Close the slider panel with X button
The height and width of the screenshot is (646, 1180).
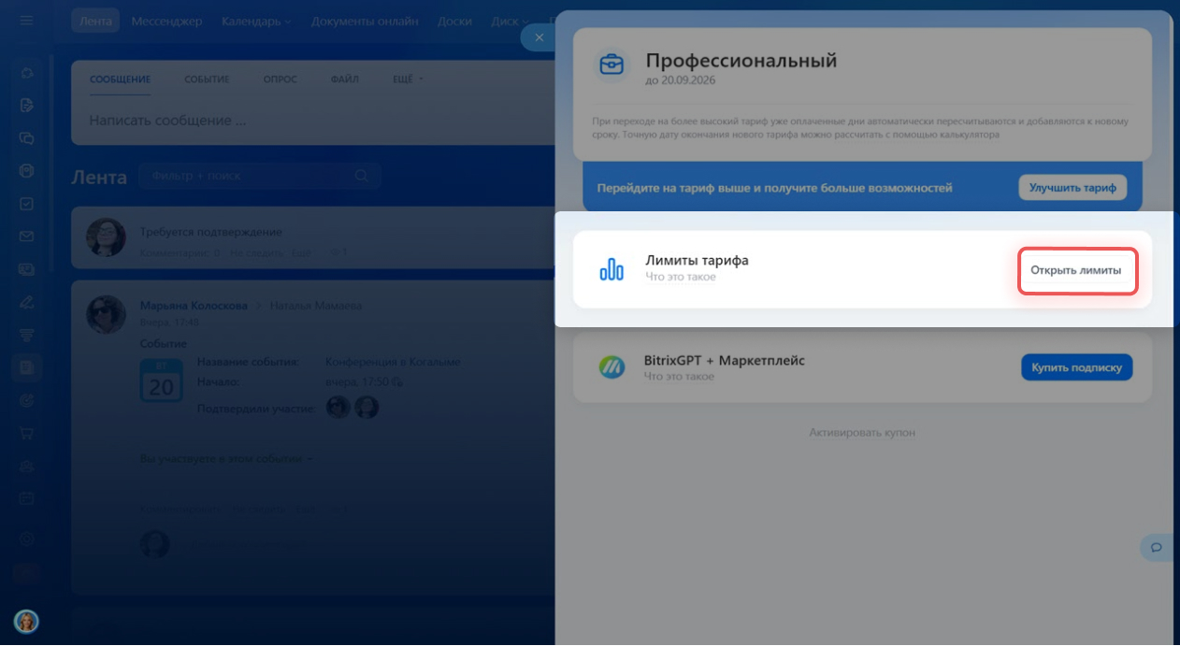pos(539,37)
